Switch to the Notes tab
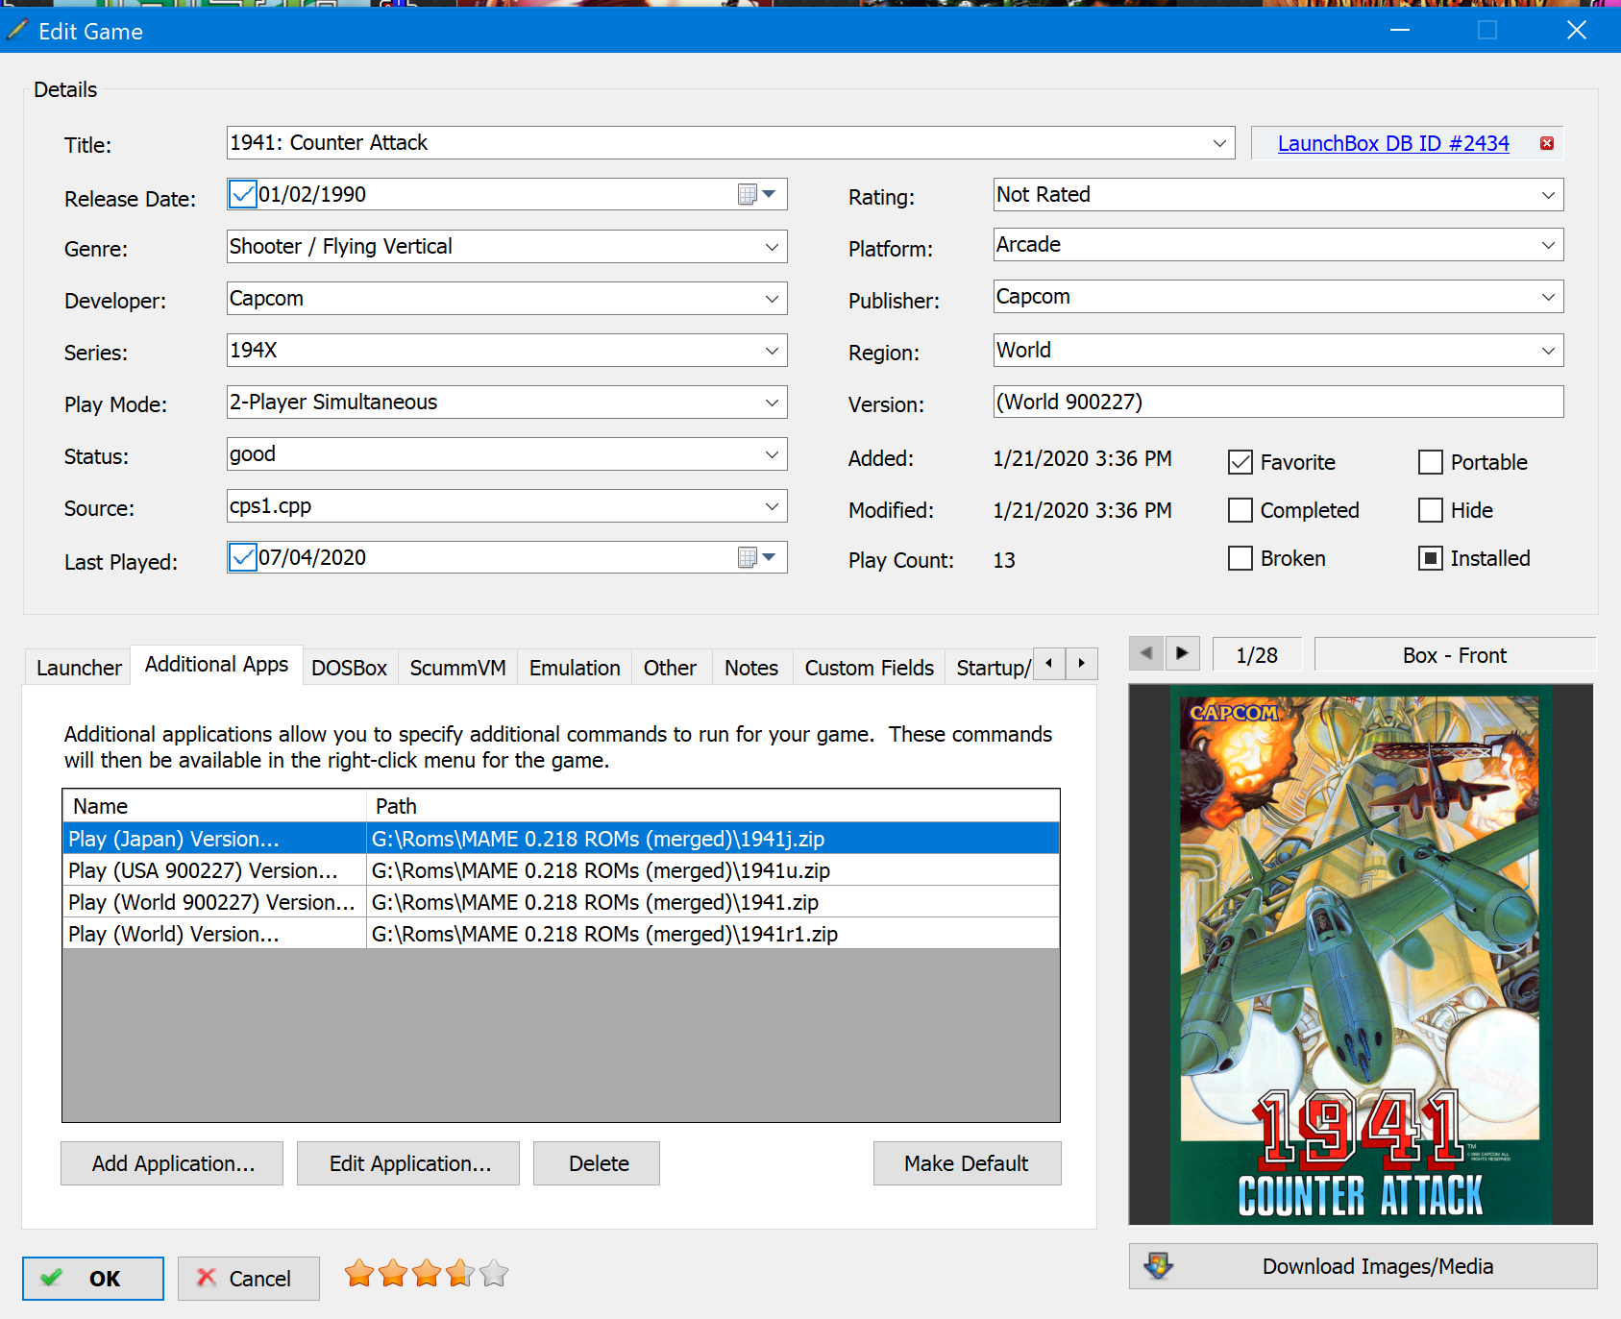Screen dimensions: 1621x1319 pyautogui.click(x=751, y=668)
